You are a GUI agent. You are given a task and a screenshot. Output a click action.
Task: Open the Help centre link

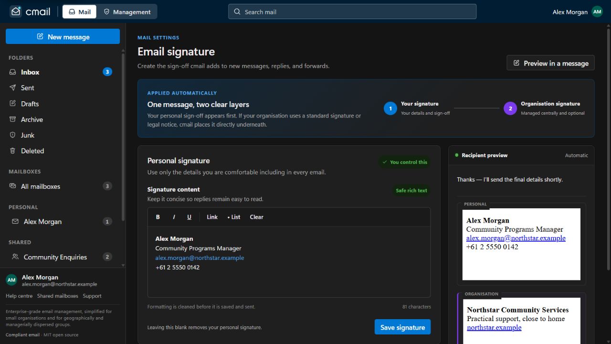(x=19, y=296)
